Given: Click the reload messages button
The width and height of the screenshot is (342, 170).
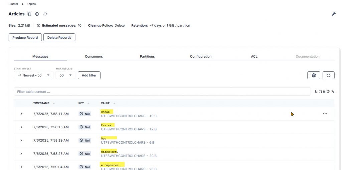Looking at the screenshot, I should [328, 75].
